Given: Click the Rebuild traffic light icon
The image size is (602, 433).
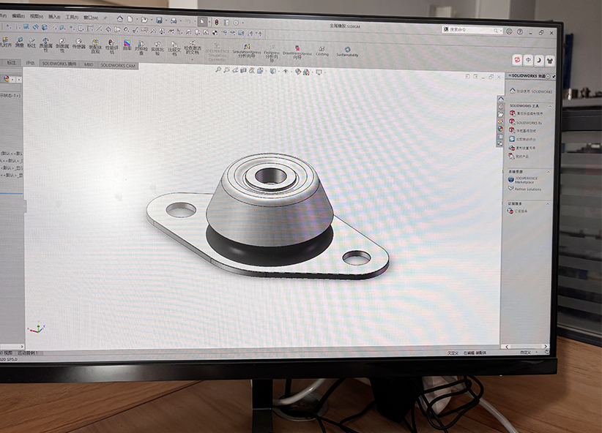Looking at the screenshot, I should pos(217,22).
